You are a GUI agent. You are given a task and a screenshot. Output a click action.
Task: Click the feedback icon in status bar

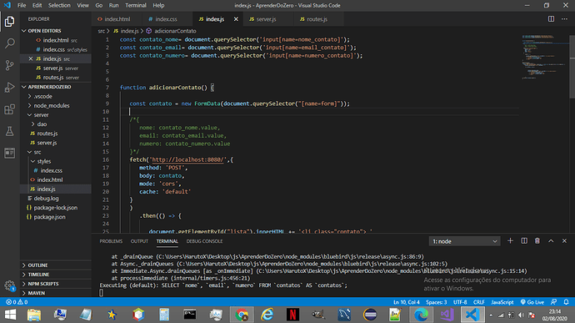553,302
